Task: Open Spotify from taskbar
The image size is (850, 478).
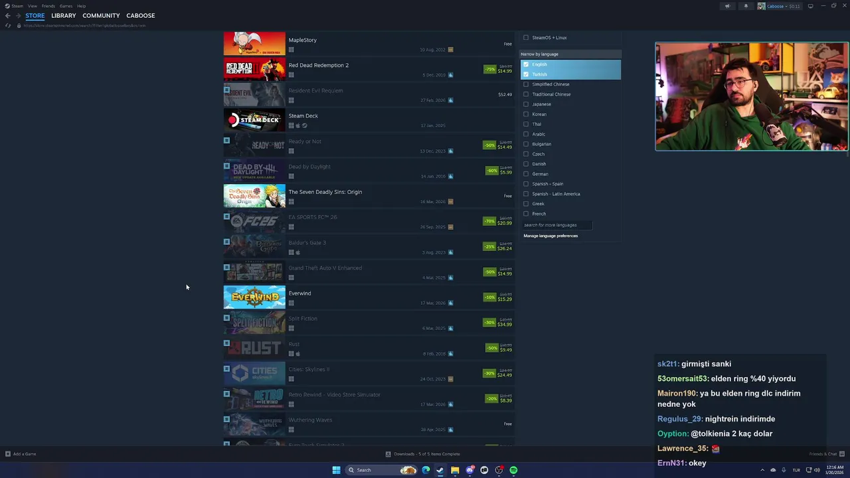Action: click(513, 470)
